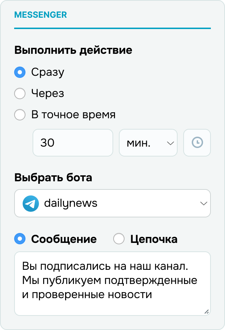Expand the dailynews bot dropdown
Image resolution: width=225 pixels, height=330 pixels.
click(x=112, y=204)
